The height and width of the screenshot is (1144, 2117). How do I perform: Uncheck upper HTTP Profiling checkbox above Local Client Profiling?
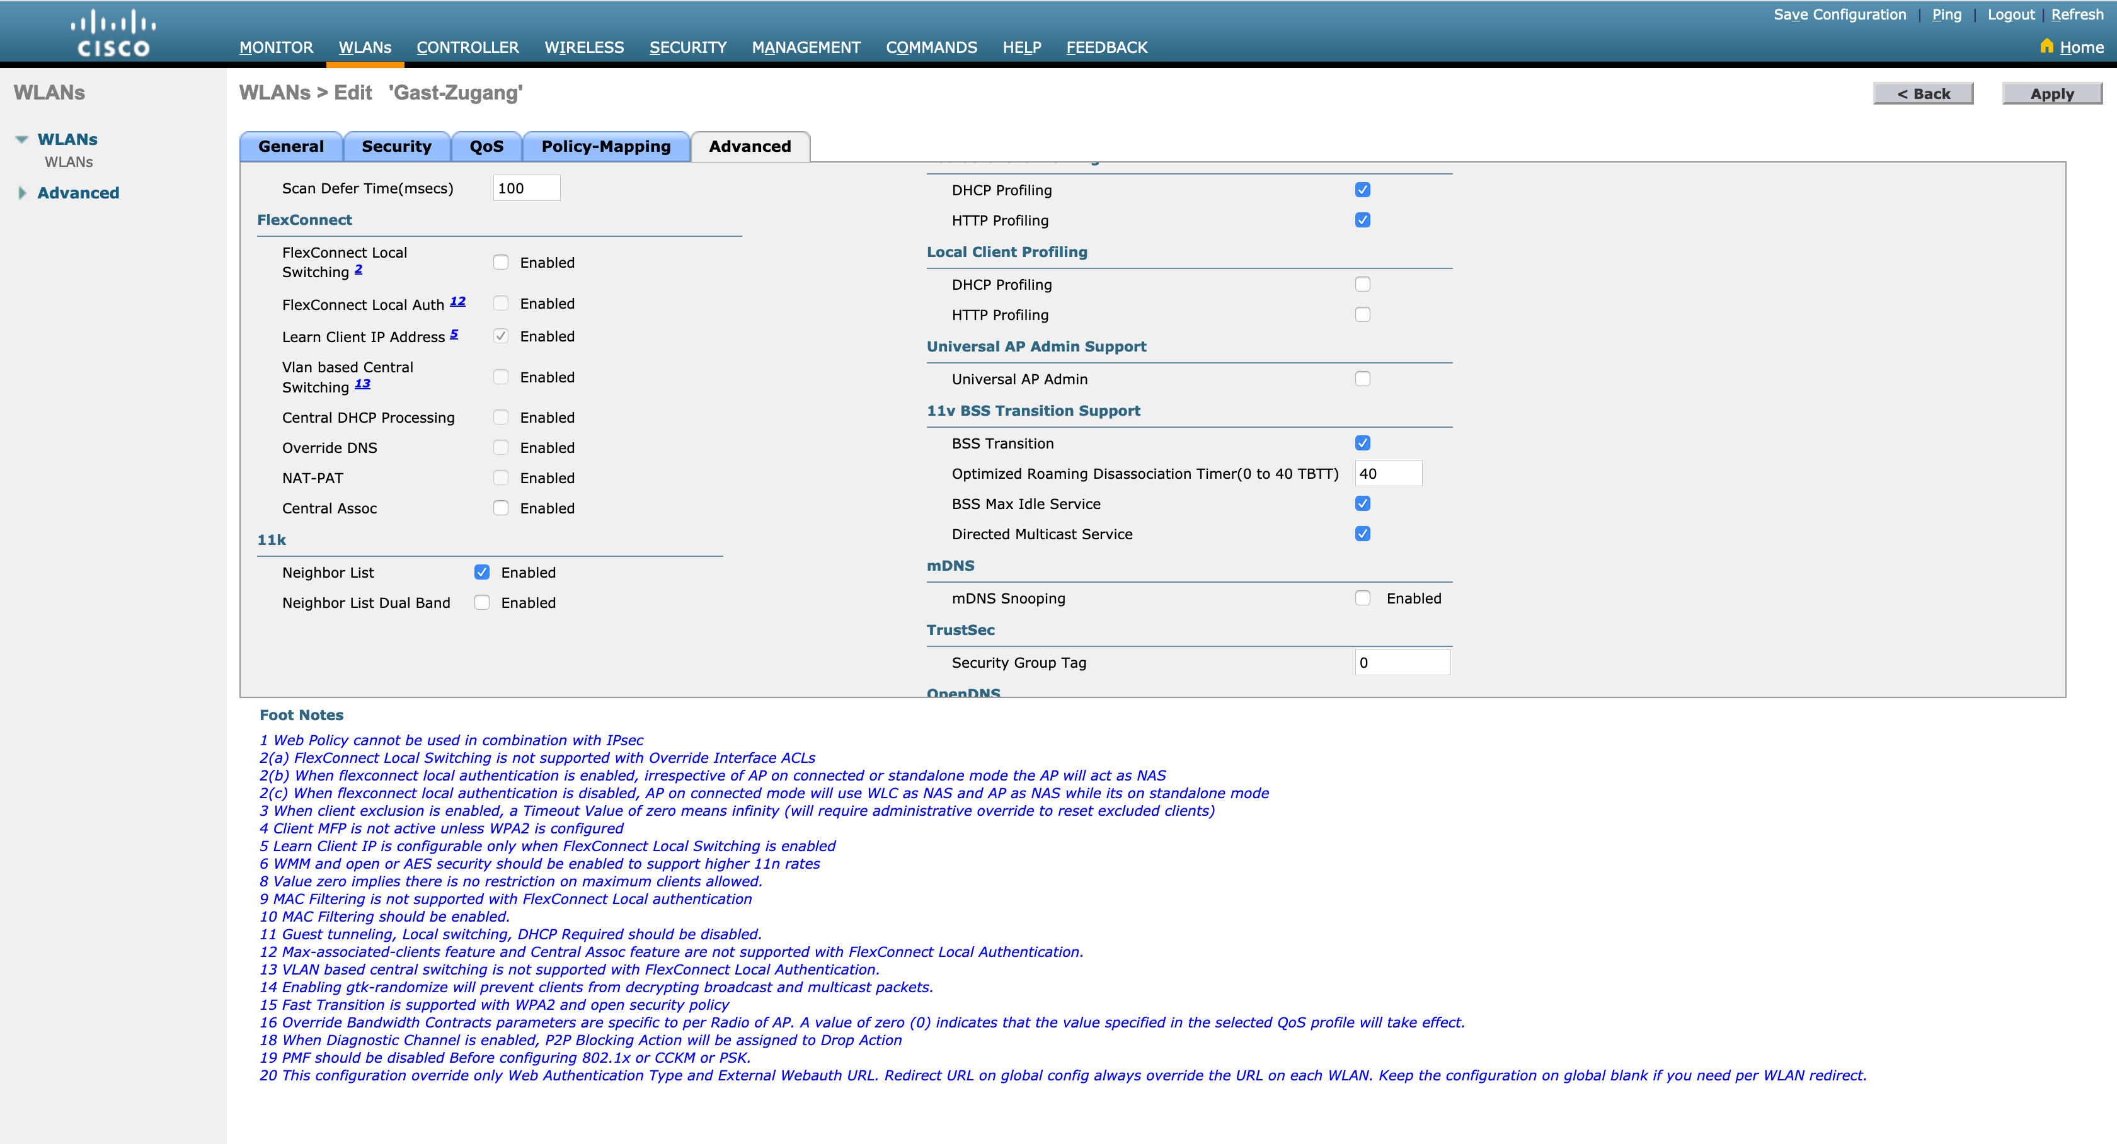click(x=1363, y=220)
